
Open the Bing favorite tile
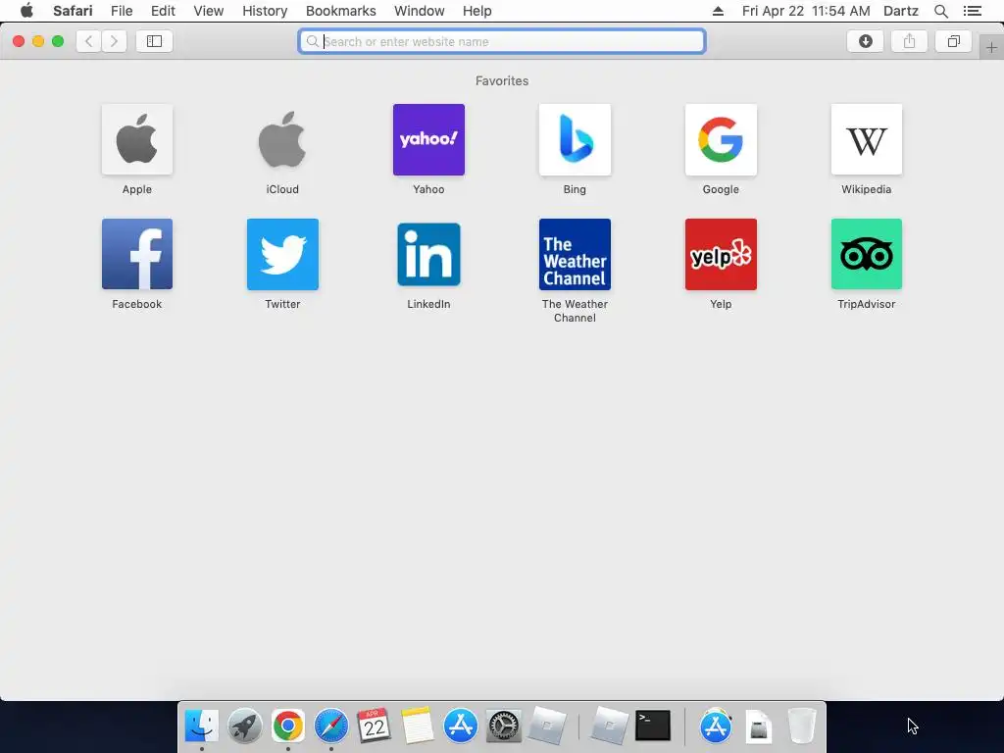pyautogui.click(x=575, y=139)
